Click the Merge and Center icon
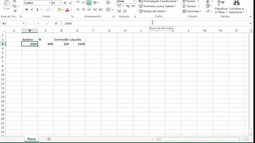 tap(108, 10)
